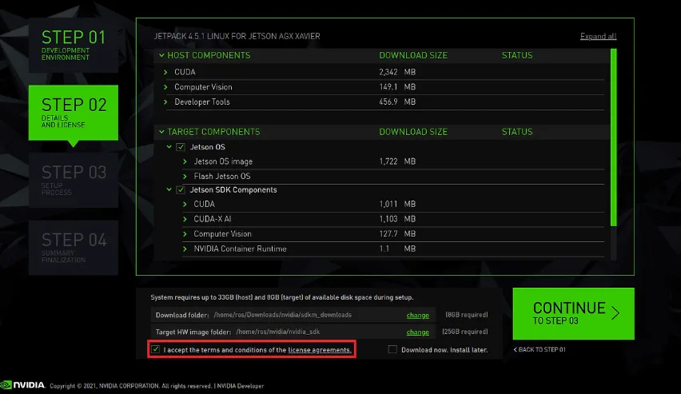Change the Target HW image folder
Viewport: 681px width, 394px height.
tap(417, 332)
